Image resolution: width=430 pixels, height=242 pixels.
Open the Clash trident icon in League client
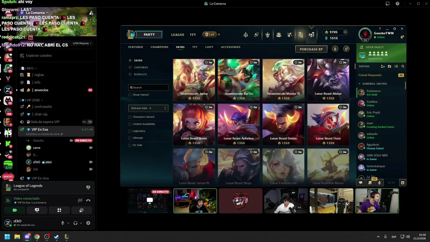(x=246, y=35)
